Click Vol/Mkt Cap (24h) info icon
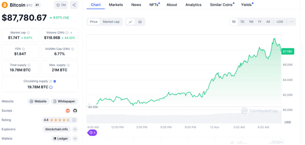The width and height of the screenshot is (305, 145). click(72, 49)
